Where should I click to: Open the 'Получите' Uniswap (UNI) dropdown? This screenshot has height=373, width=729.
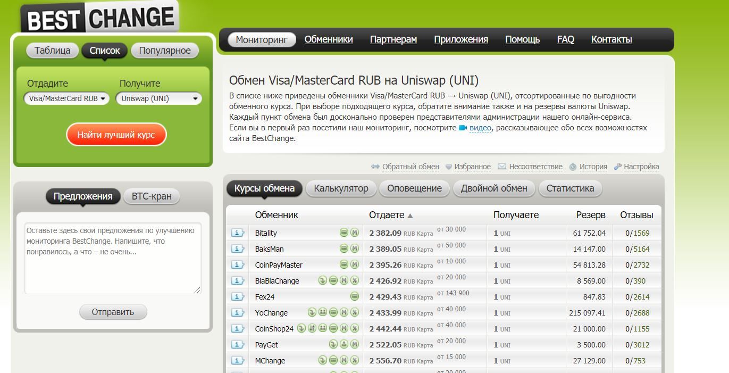(x=159, y=98)
